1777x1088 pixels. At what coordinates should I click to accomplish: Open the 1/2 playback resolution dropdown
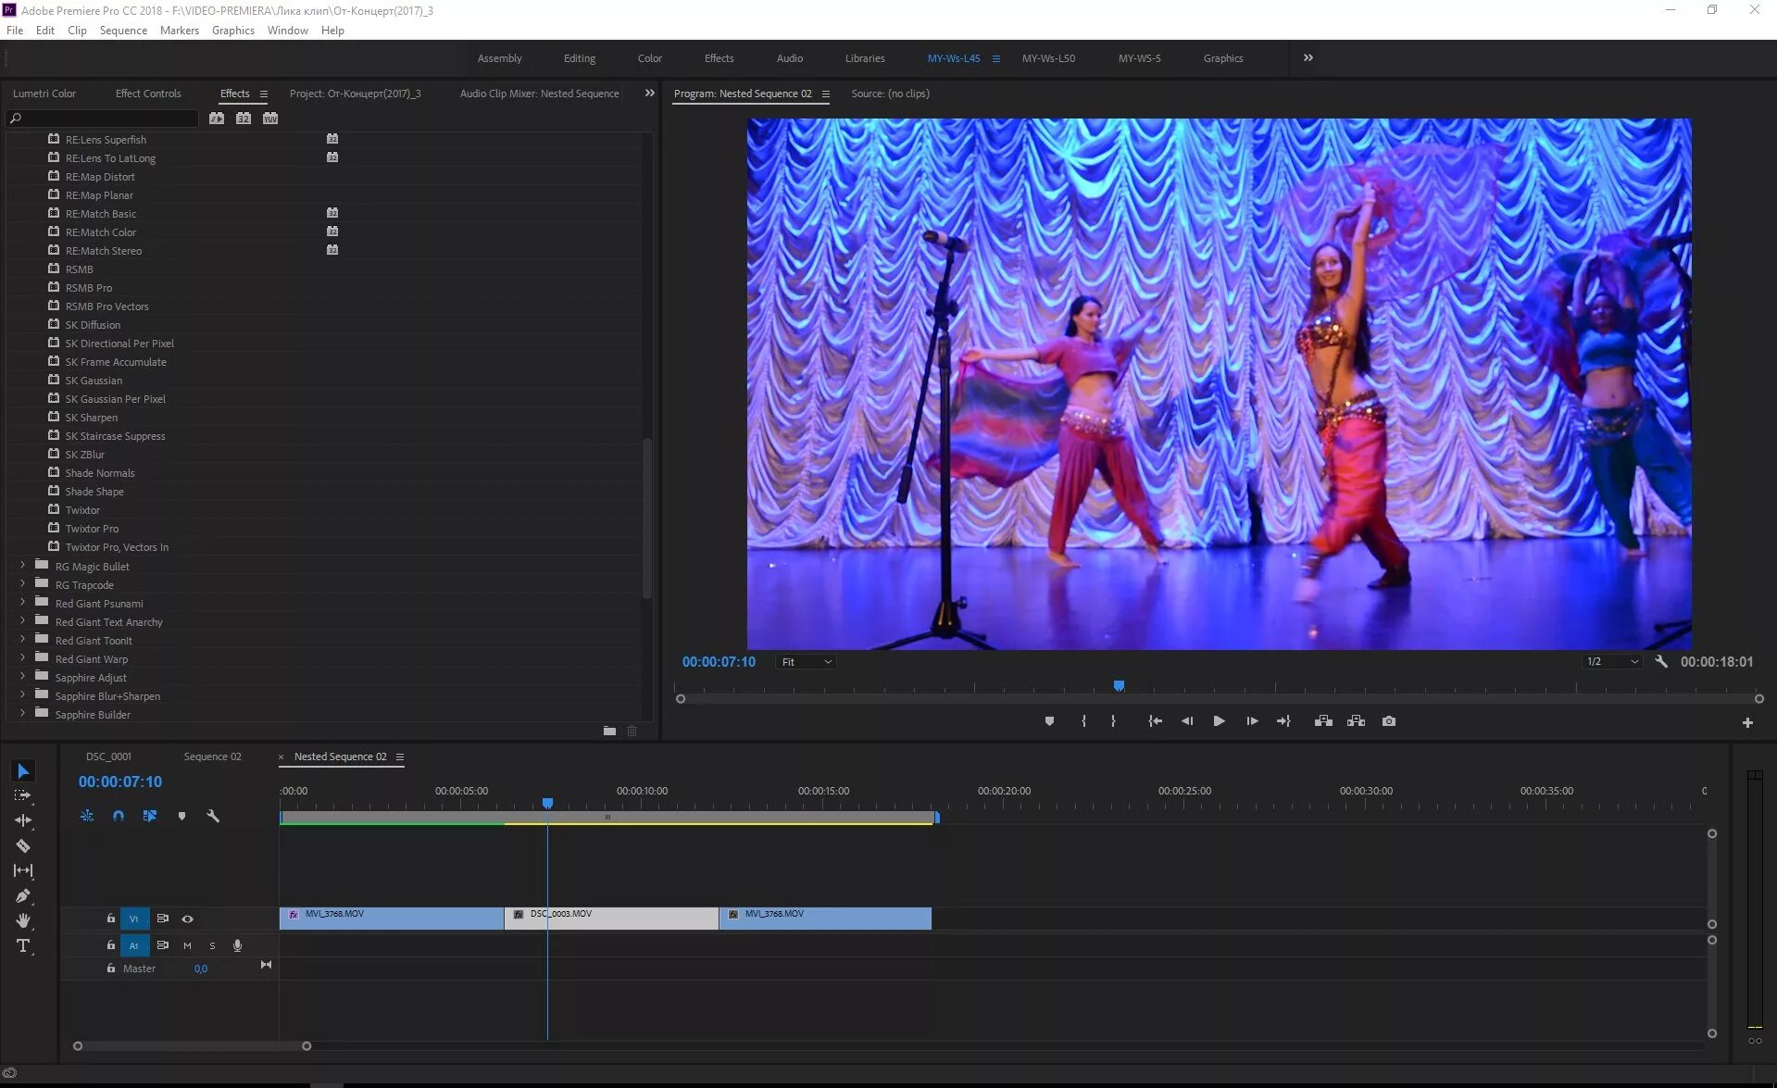point(1611,662)
